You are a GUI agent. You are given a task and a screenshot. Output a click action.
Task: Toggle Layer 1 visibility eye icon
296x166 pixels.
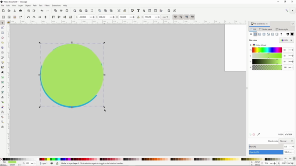pyautogui.click(x=51, y=163)
